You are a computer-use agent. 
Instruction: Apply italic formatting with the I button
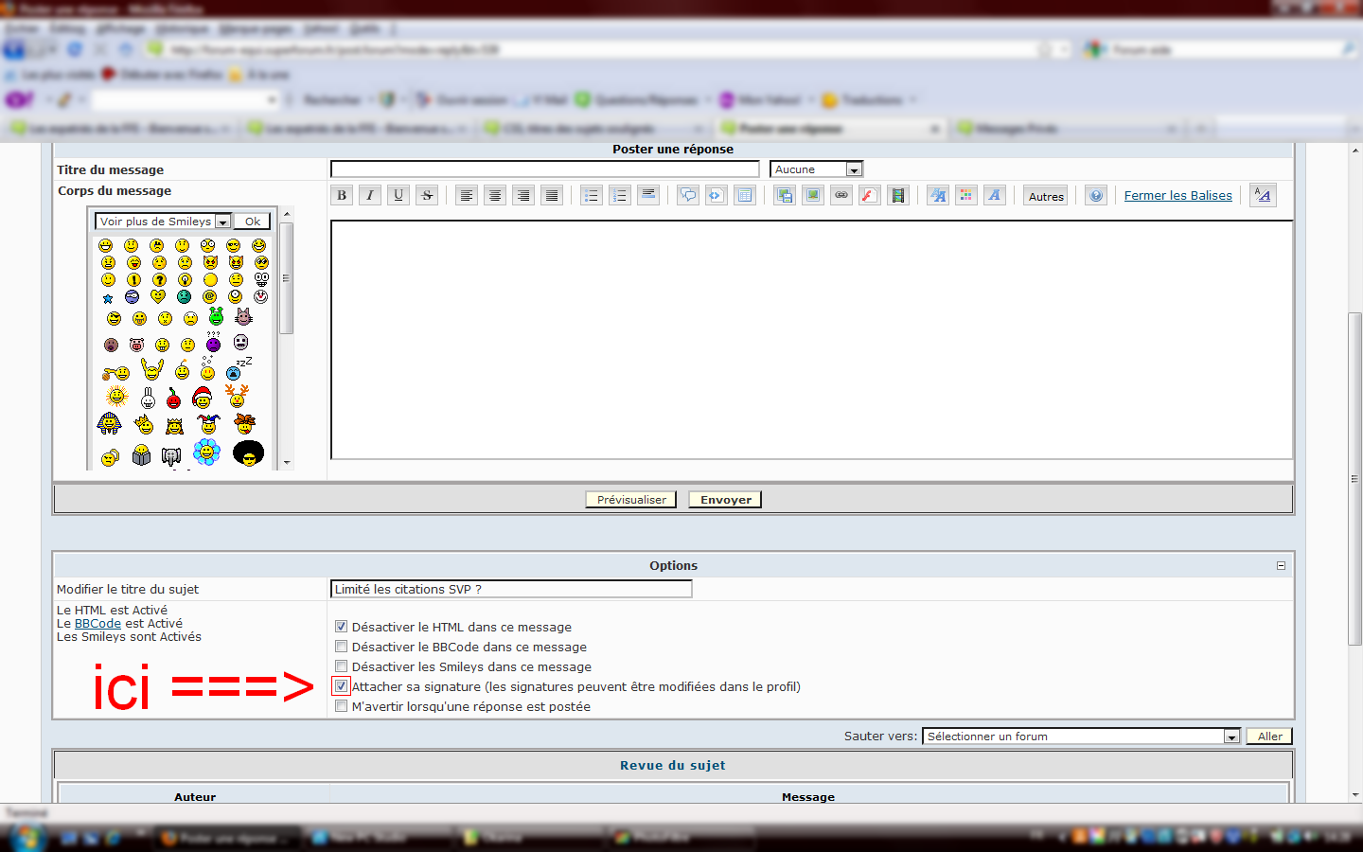370,196
